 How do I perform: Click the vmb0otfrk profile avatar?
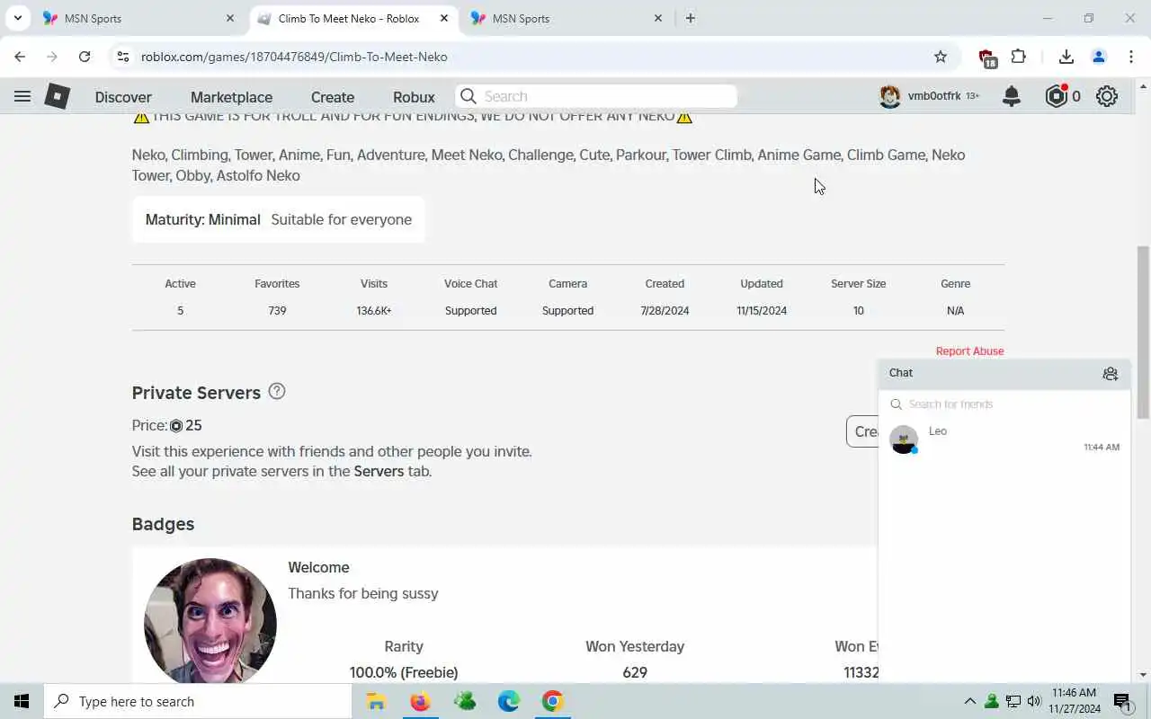click(890, 96)
